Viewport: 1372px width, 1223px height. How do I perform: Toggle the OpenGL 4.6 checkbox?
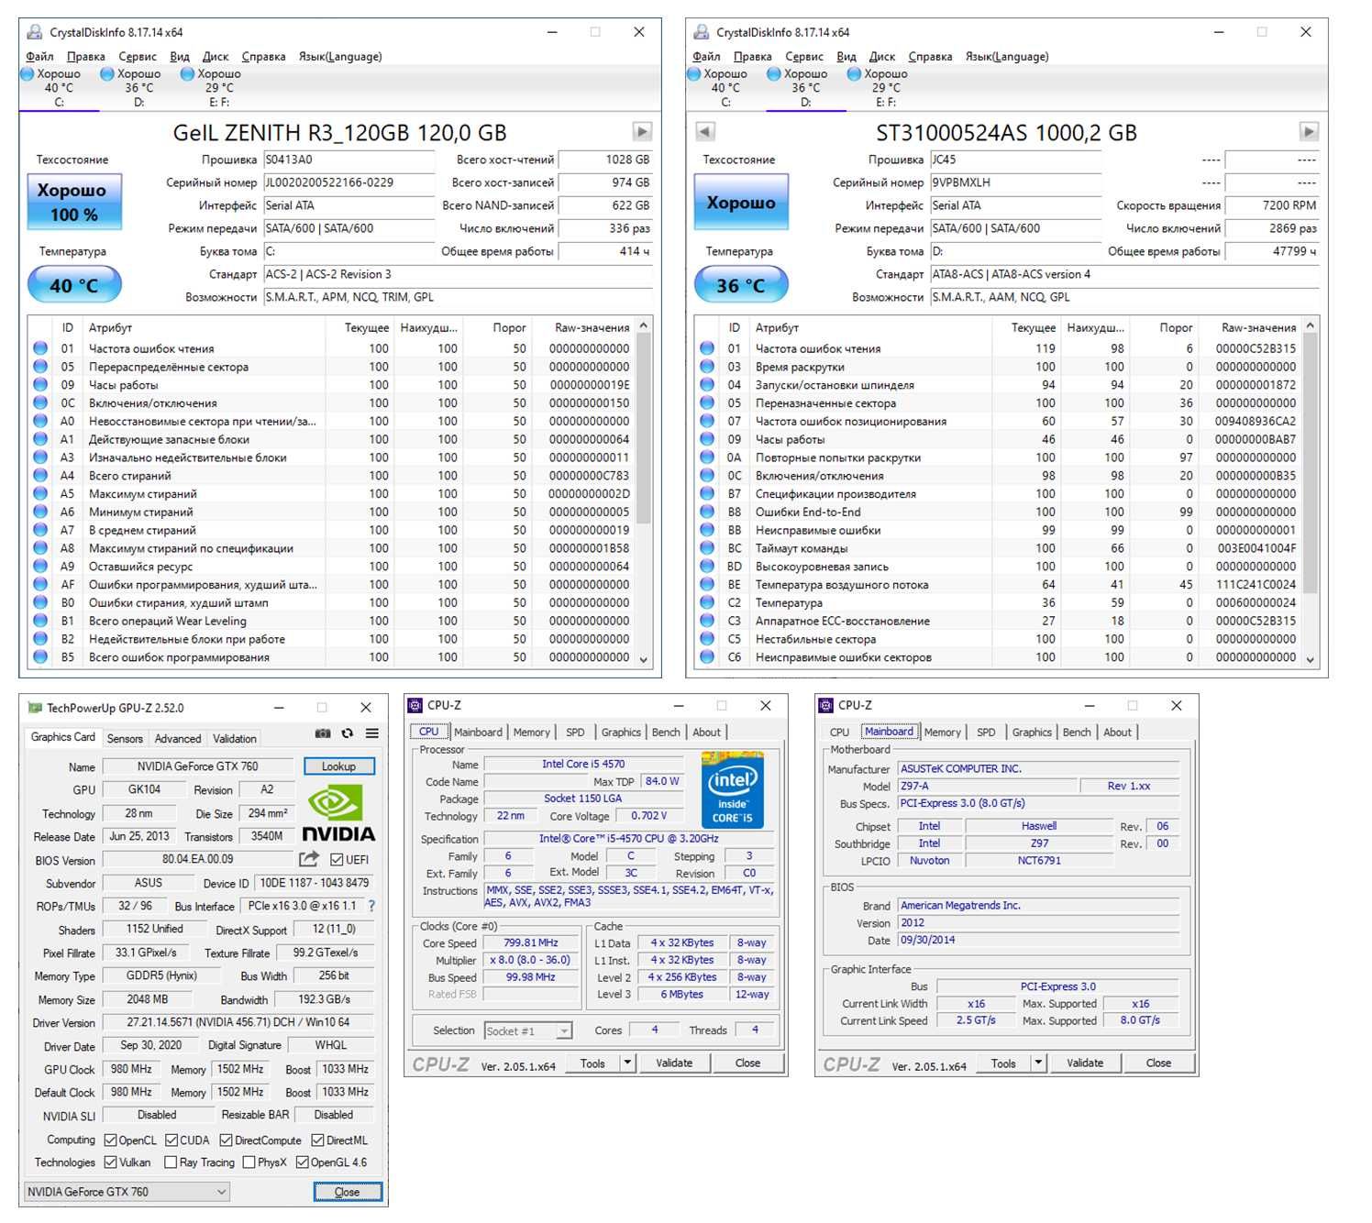302,1162
